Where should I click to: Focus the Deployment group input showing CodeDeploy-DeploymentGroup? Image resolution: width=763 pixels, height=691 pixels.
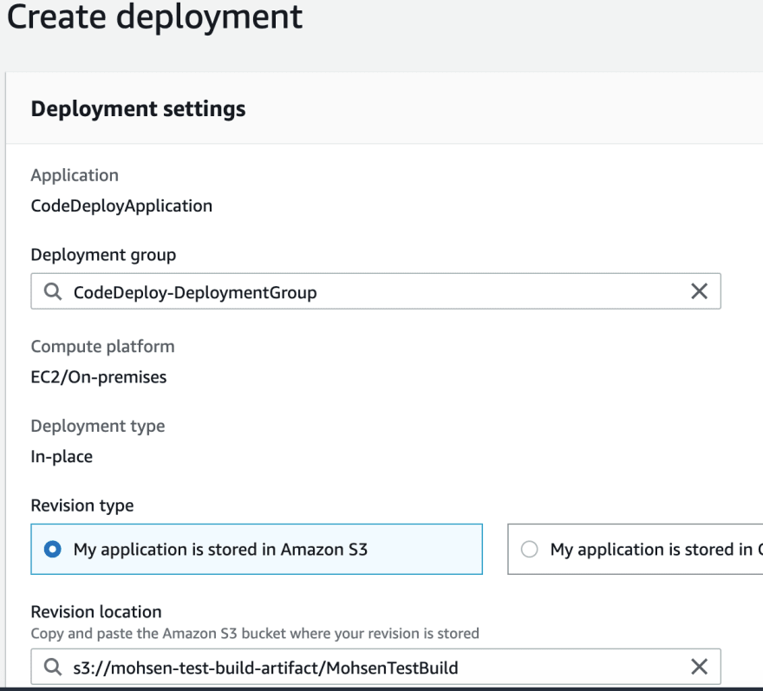[375, 291]
